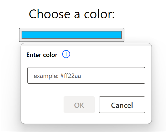
Task: Select the cyan color bar
Action: point(72,35)
